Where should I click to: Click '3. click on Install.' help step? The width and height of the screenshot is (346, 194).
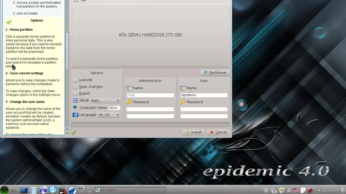coord(25,13)
